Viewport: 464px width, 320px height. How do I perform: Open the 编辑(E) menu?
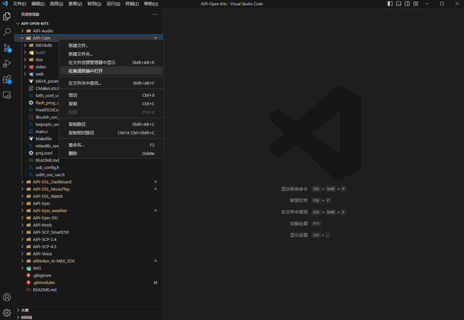[x=38, y=4]
